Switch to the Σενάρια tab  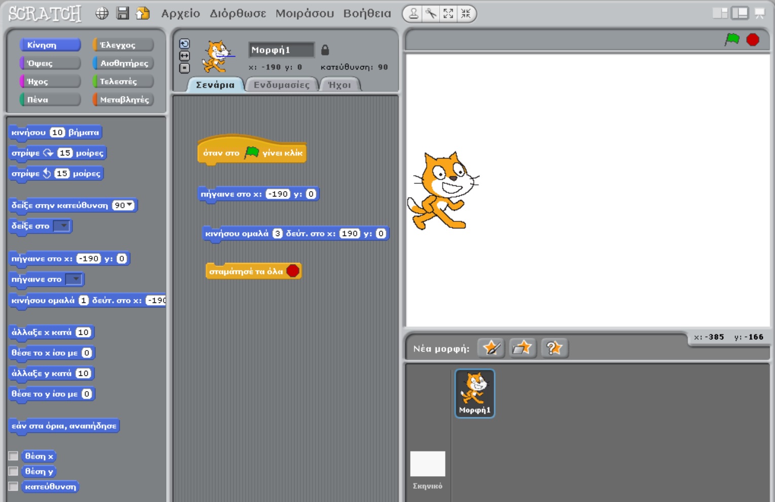coord(215,85)
